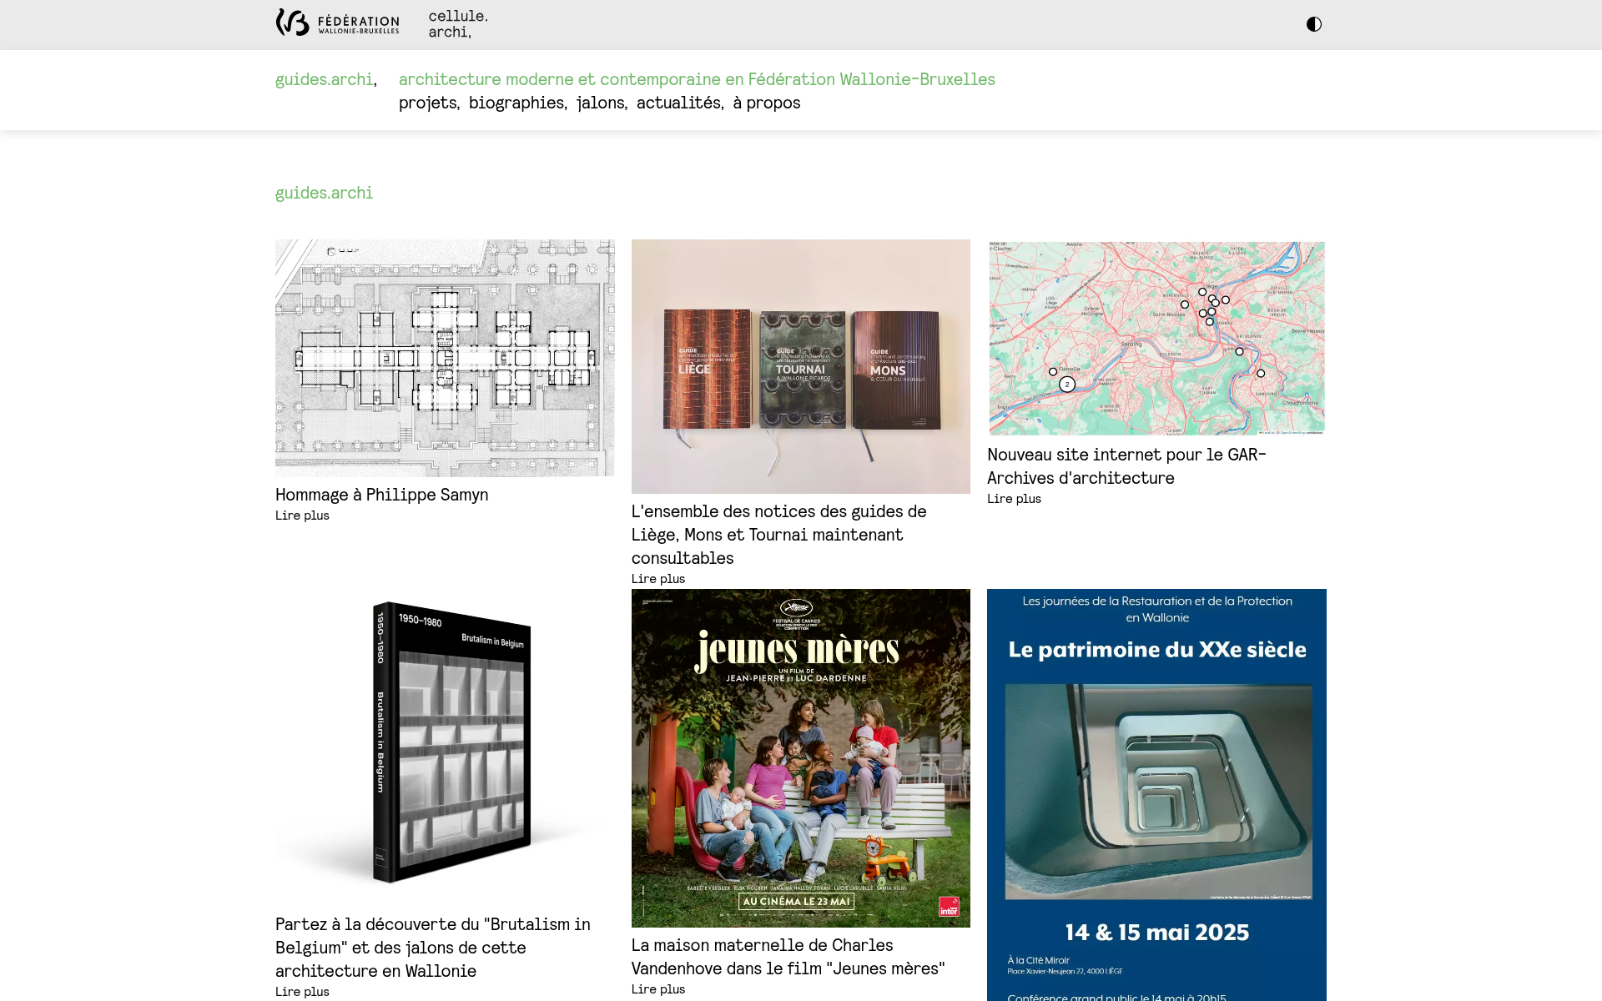Open the à propos menu item
1602x1001 pixels.
pyautogui.click(x=767, y=103)
